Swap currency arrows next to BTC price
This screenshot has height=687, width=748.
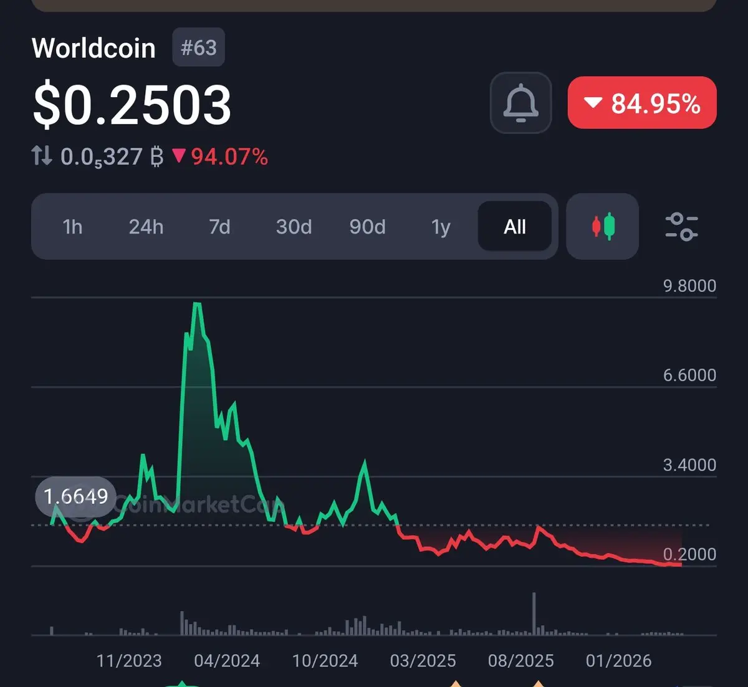42,156
